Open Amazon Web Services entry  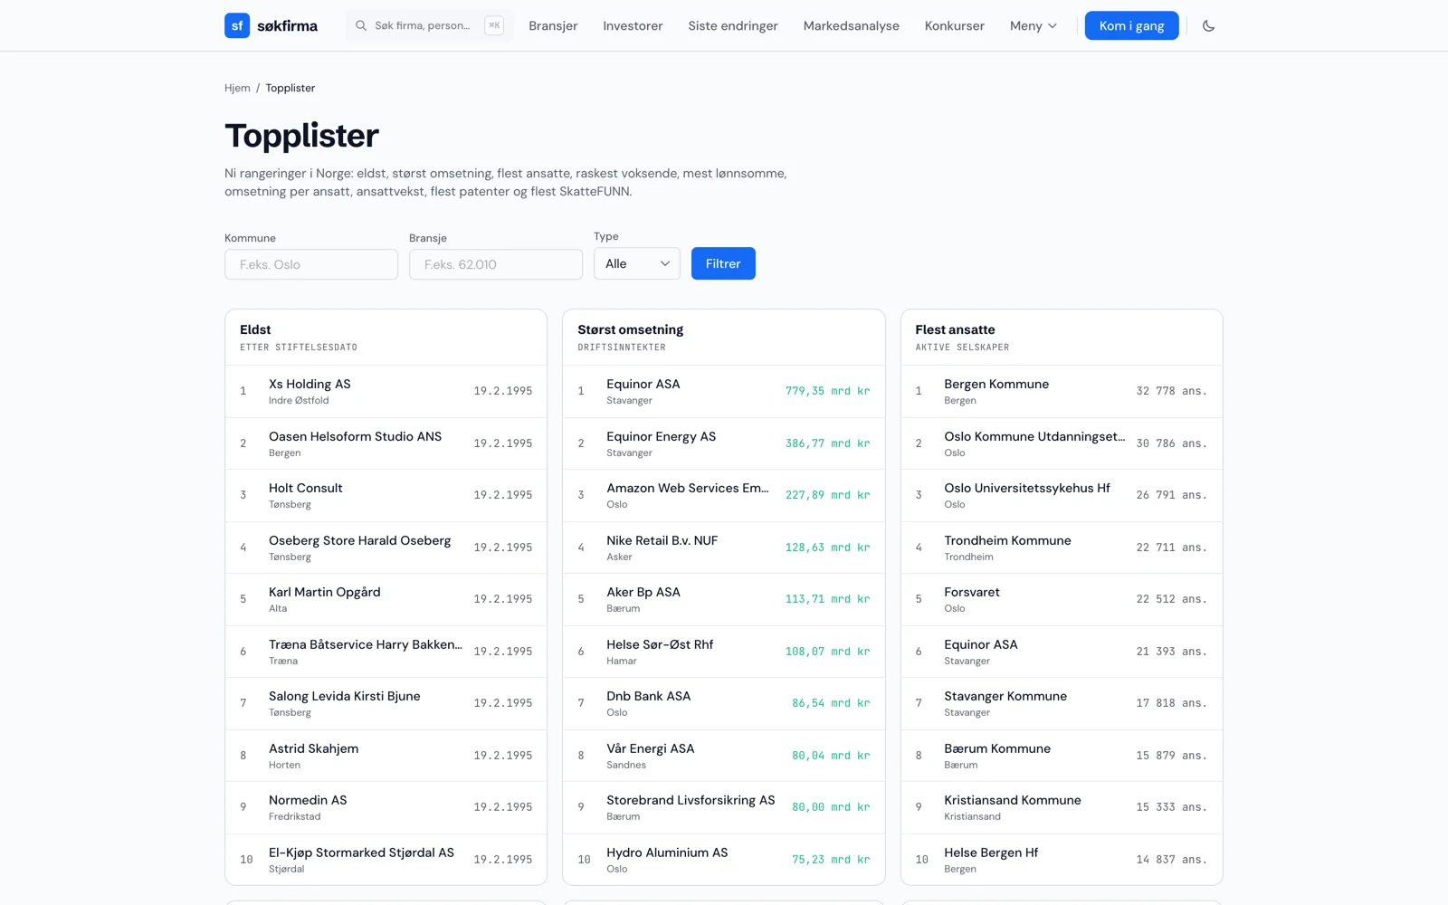pyautogui.click(x=724, y=495)
